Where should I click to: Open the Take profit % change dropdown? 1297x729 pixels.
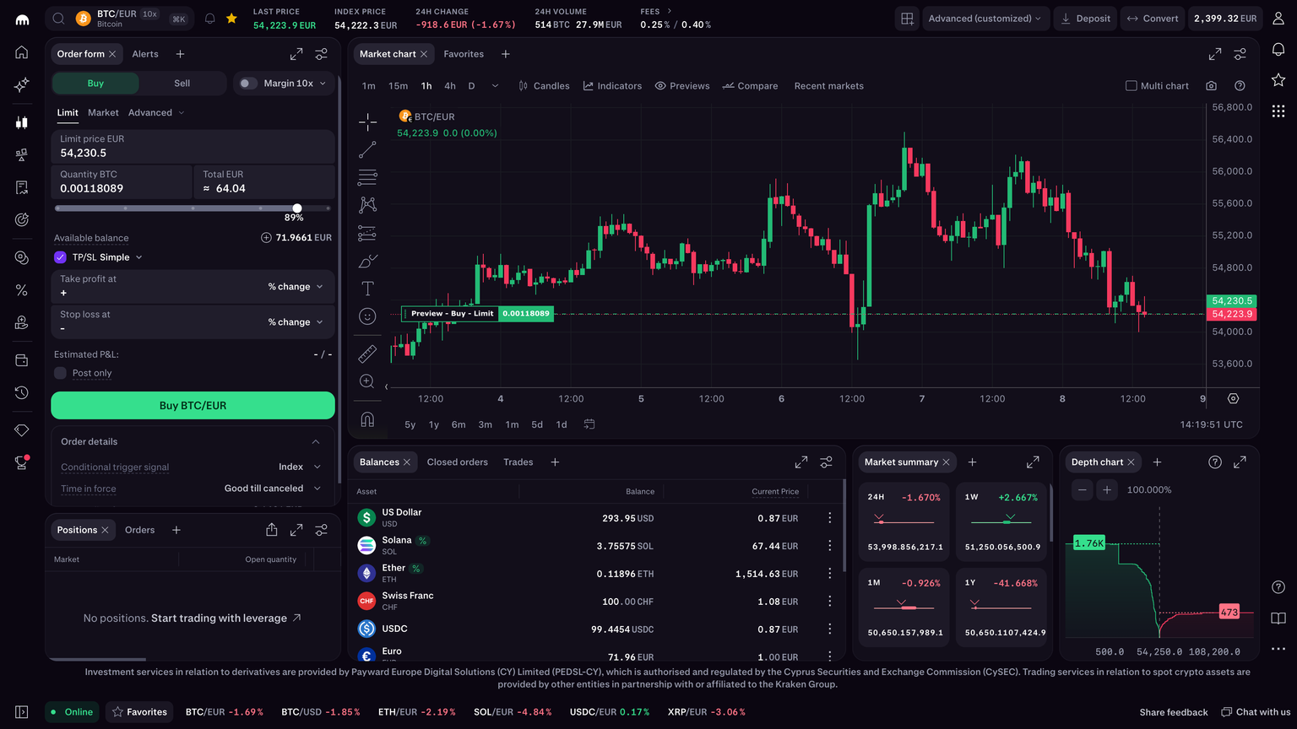[296, 287]
